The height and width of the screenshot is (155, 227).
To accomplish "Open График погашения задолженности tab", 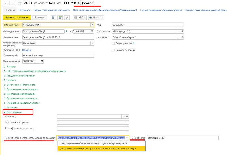I will [x=51, y=10].
